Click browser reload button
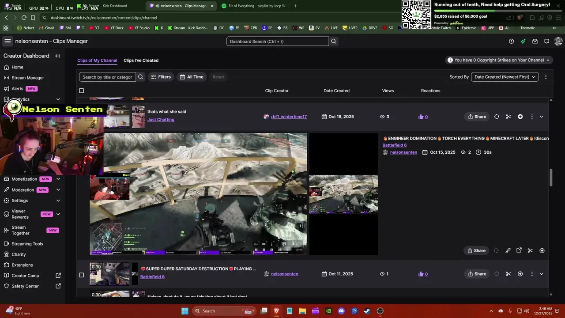This screenshot has height=318, width=565. point(24,18)
